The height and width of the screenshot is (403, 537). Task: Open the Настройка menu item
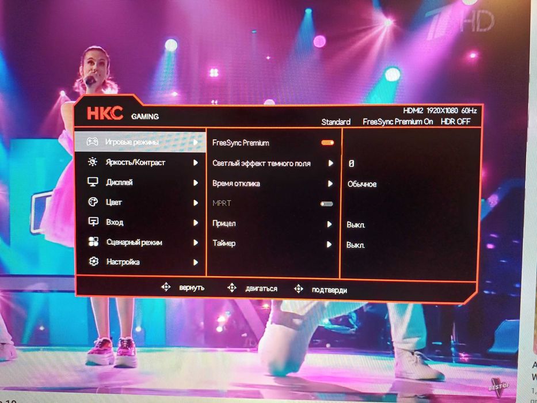140,262
